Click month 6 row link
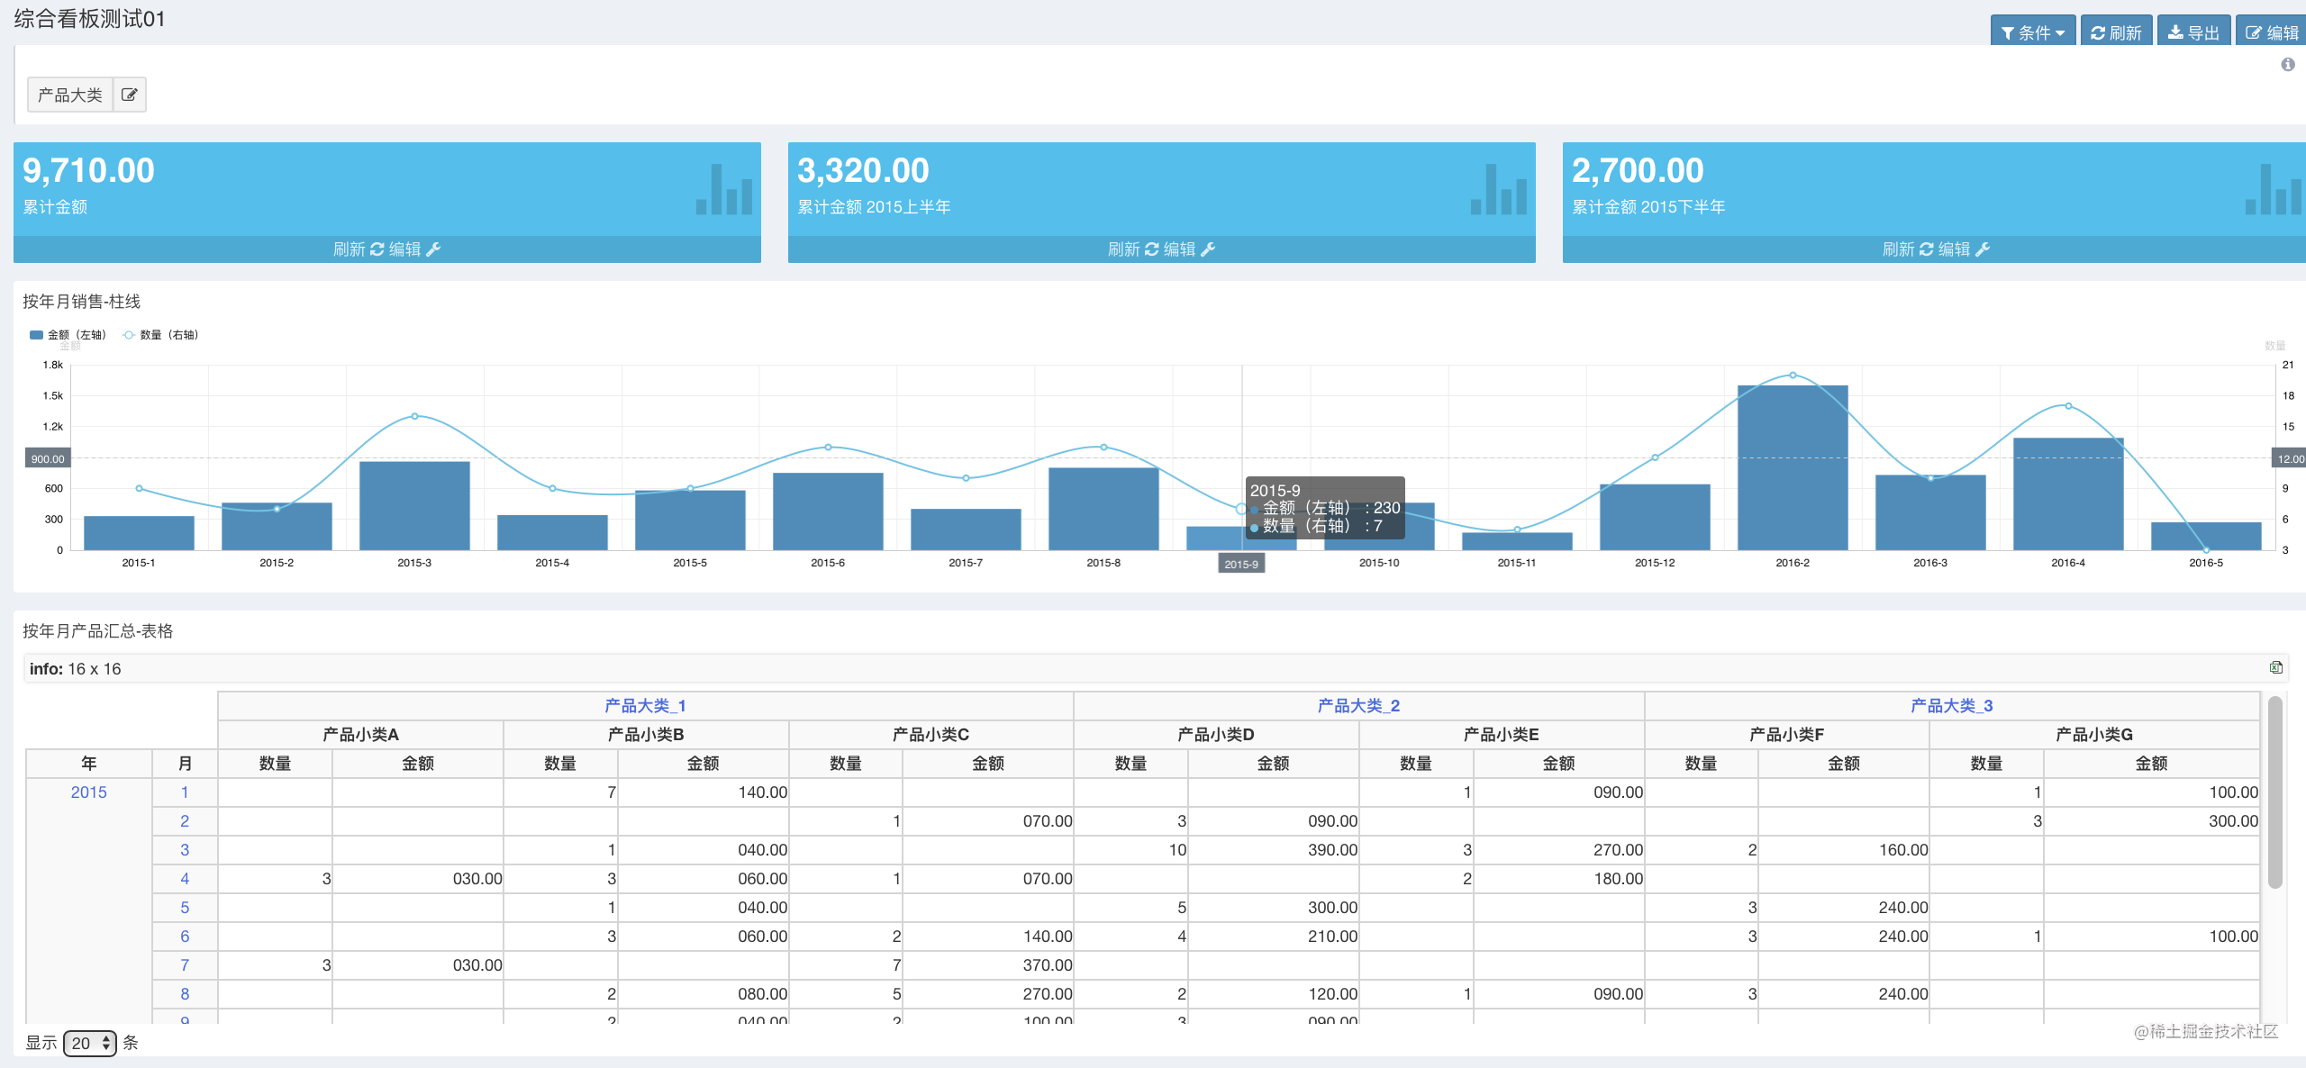Viewport: 2306px width, 1068px height. coord(185,937)
